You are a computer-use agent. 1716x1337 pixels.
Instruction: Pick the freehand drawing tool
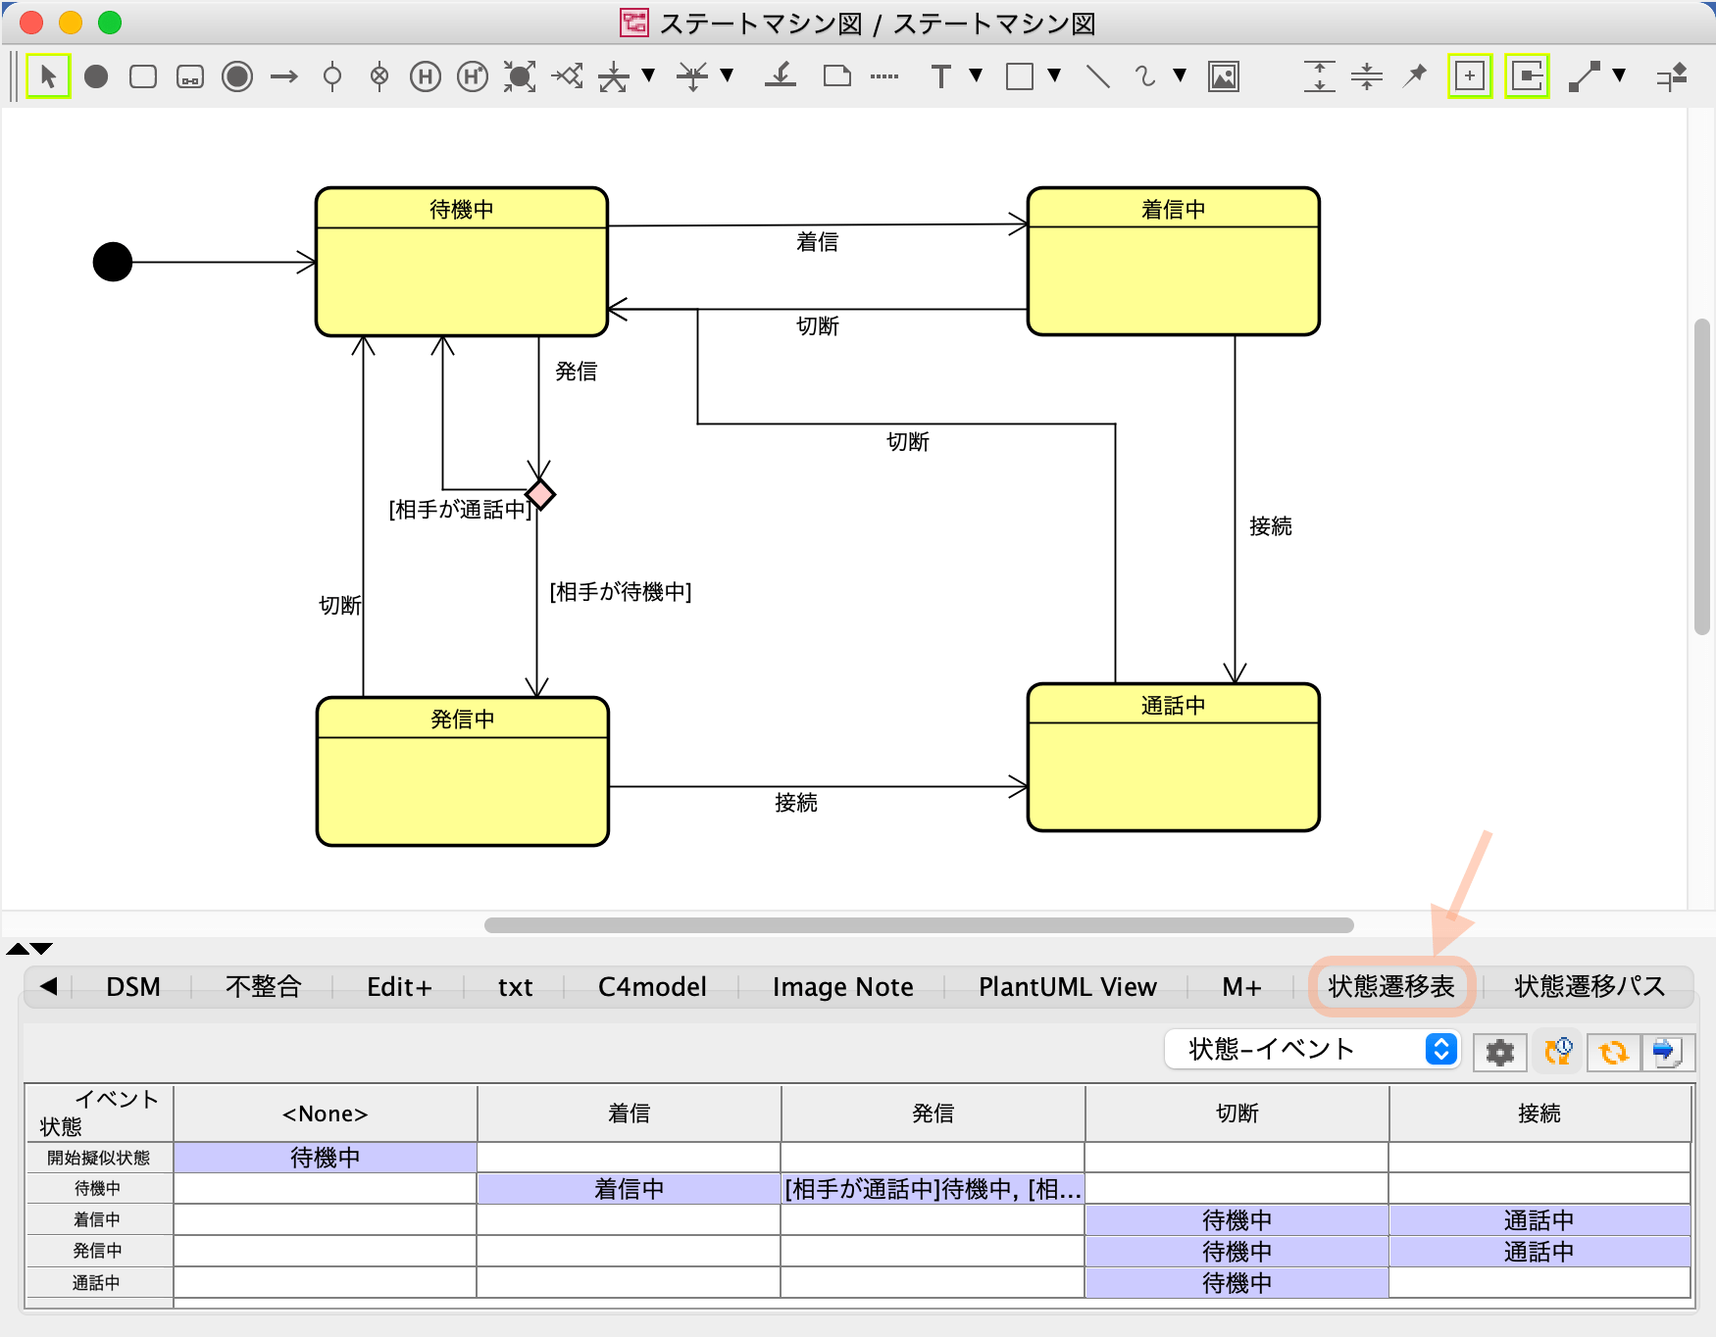(x=1145, y=75)
